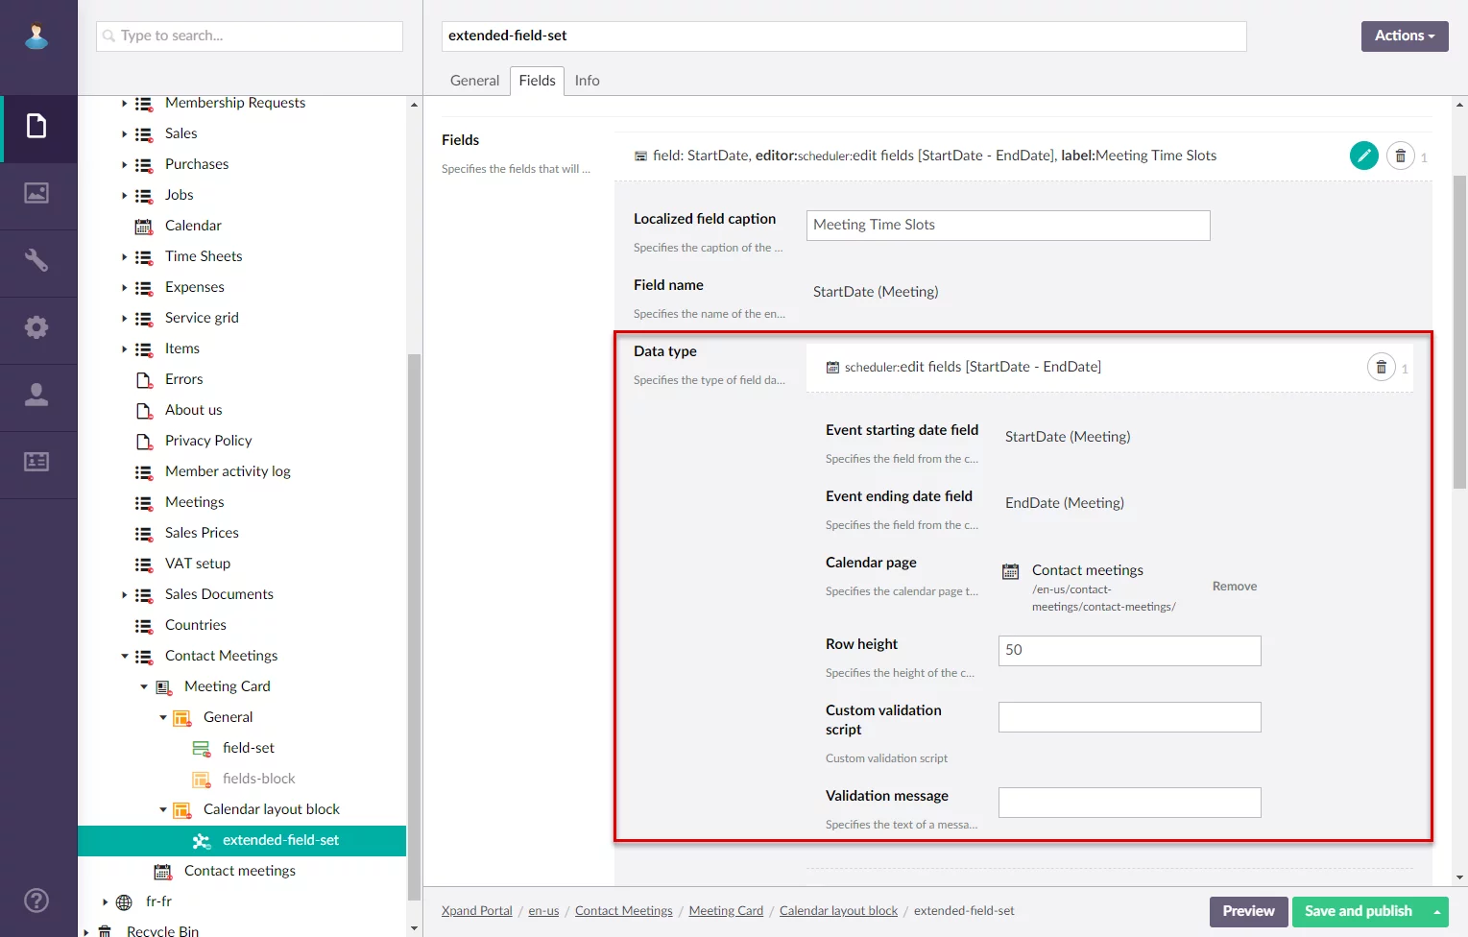Open the wrench Settings section icon
This screenshot has width=1468, height=937.
(36, 261)
